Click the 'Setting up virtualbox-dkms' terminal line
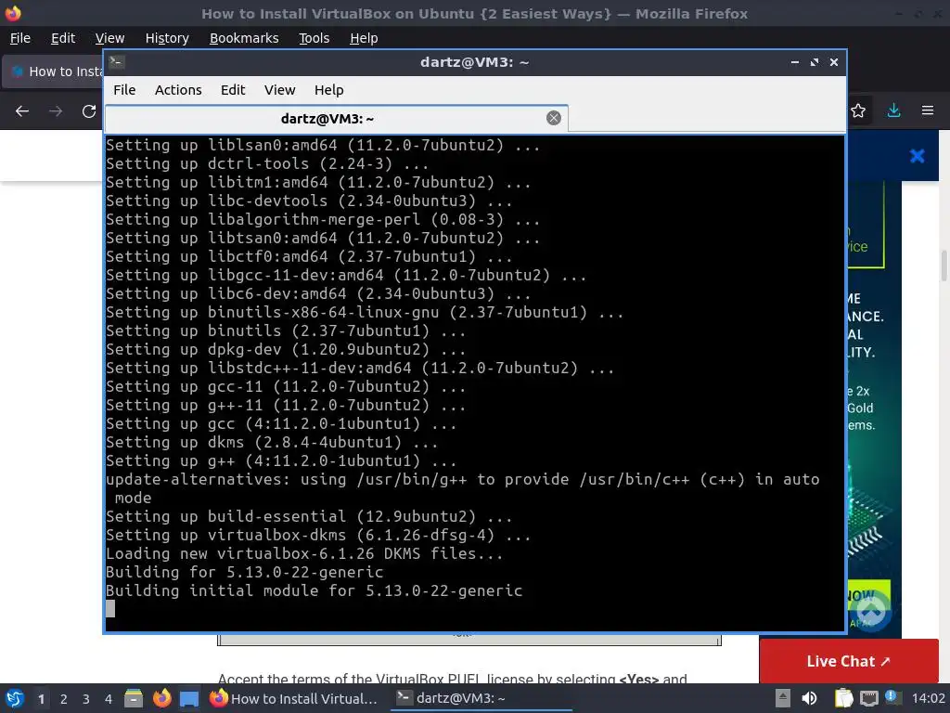 [318, 536]
